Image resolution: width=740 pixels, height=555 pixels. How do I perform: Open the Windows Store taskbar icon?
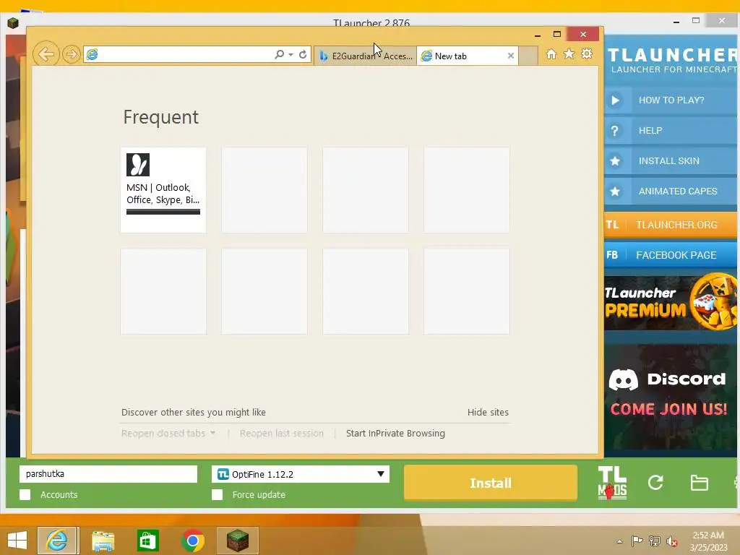pos(147,541)
